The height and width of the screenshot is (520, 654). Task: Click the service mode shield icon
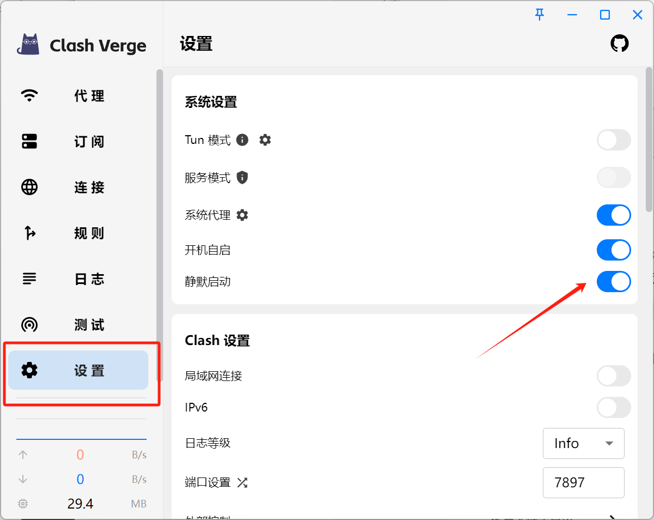click(x=243, y=178)
